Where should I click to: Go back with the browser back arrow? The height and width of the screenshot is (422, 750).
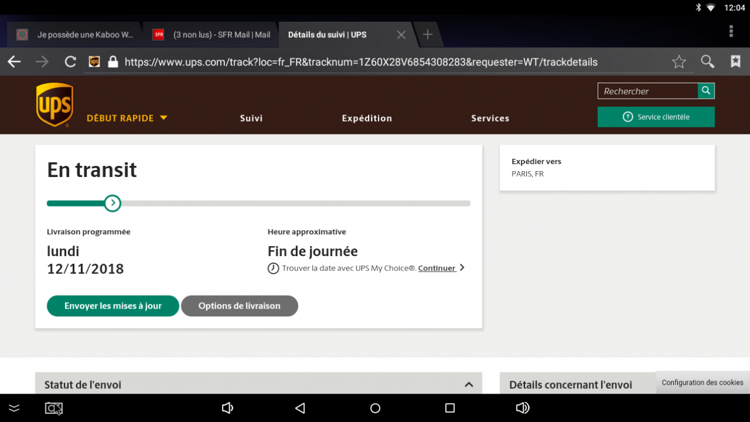click(14, 62)
